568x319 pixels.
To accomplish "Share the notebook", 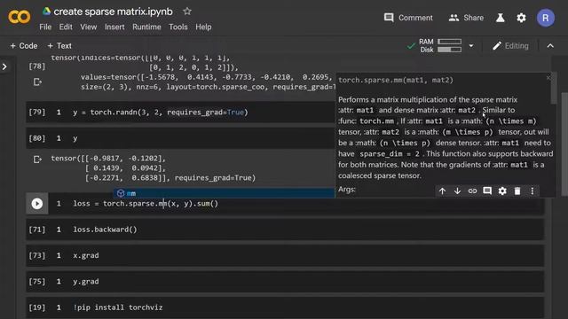I will [x=466, y=18].
